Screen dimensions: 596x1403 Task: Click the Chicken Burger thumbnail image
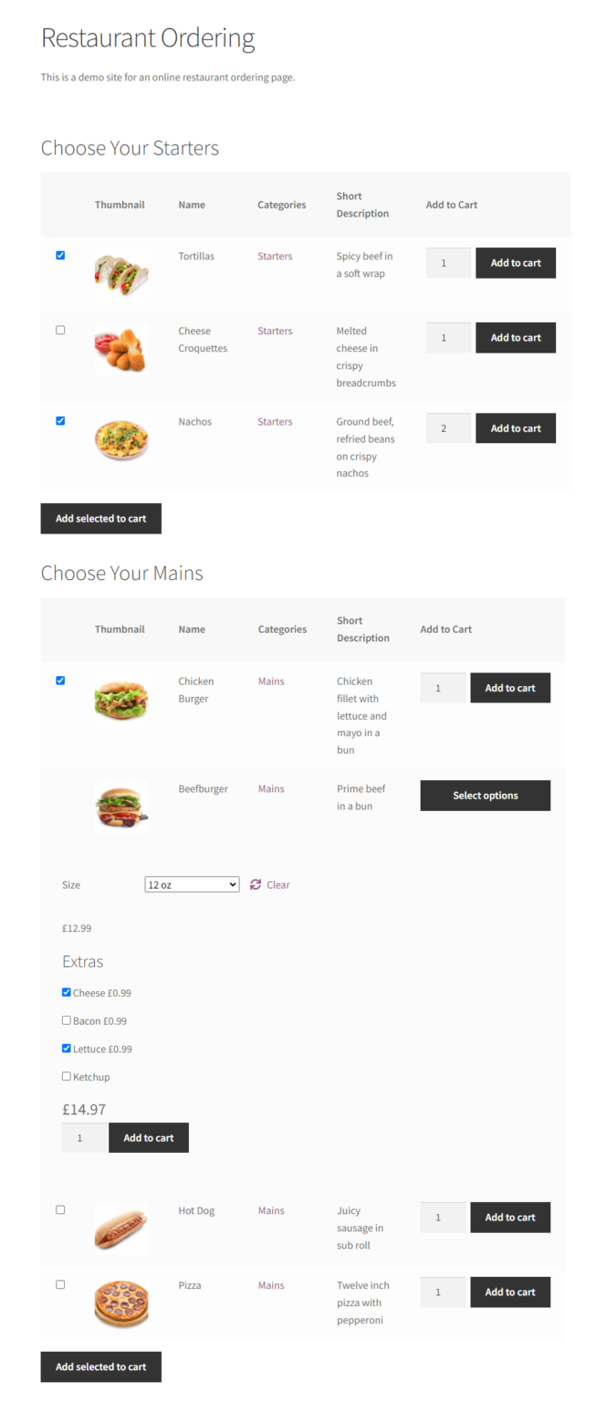point(120,699)
